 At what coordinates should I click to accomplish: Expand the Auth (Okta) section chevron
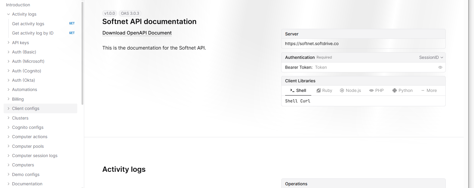pyautogui.click(x=8, y=80)
